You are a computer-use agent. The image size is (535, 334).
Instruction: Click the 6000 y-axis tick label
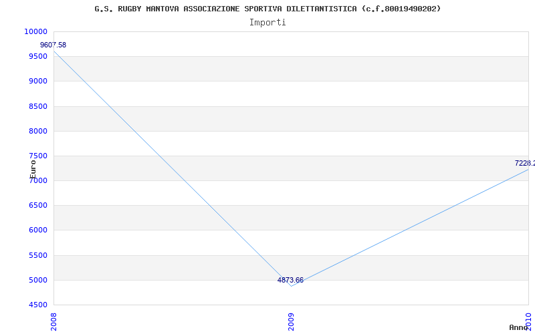pos(37,230)
